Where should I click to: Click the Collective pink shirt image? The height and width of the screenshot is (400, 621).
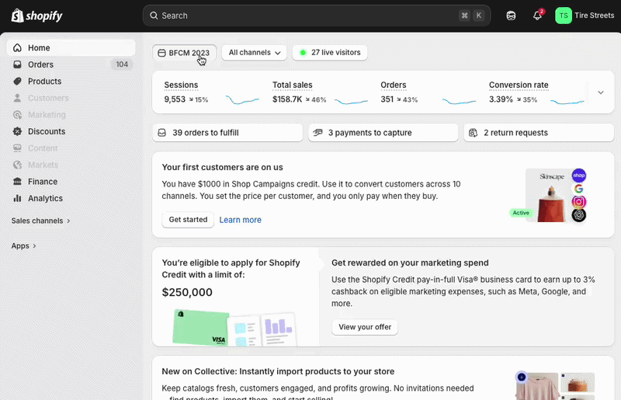tap(537, 387)
